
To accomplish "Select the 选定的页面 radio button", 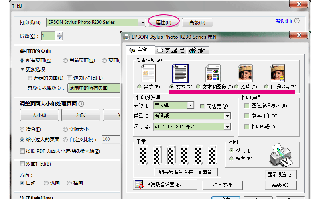I will point(30,78).
